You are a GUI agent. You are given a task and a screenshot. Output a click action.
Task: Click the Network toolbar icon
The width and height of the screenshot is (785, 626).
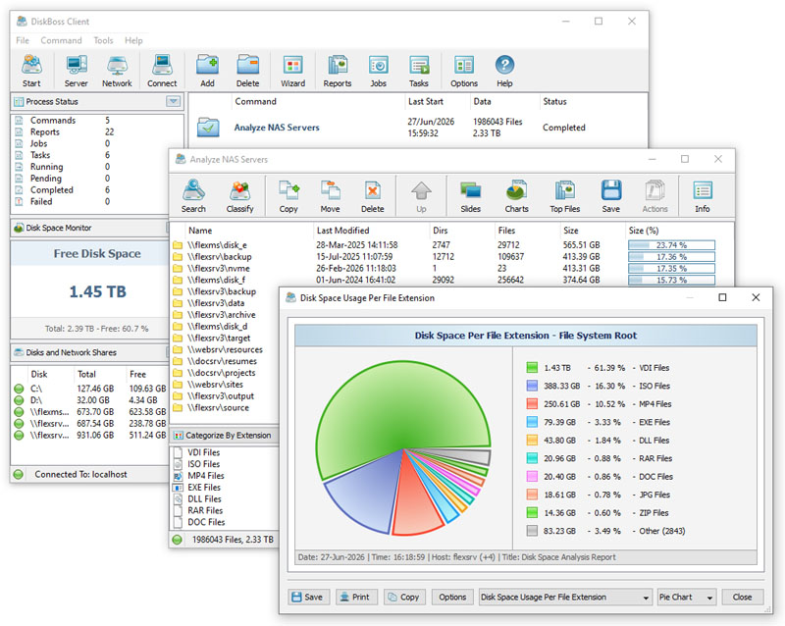(117, 71)
